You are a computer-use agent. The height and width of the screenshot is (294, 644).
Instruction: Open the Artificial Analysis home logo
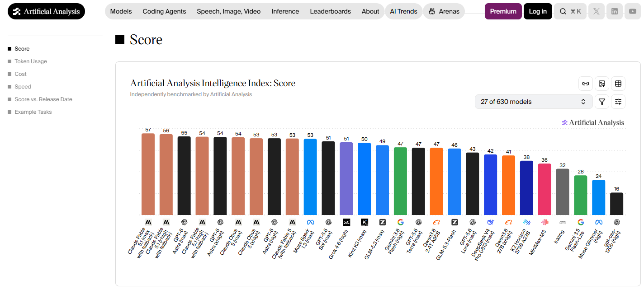point(46,11)
